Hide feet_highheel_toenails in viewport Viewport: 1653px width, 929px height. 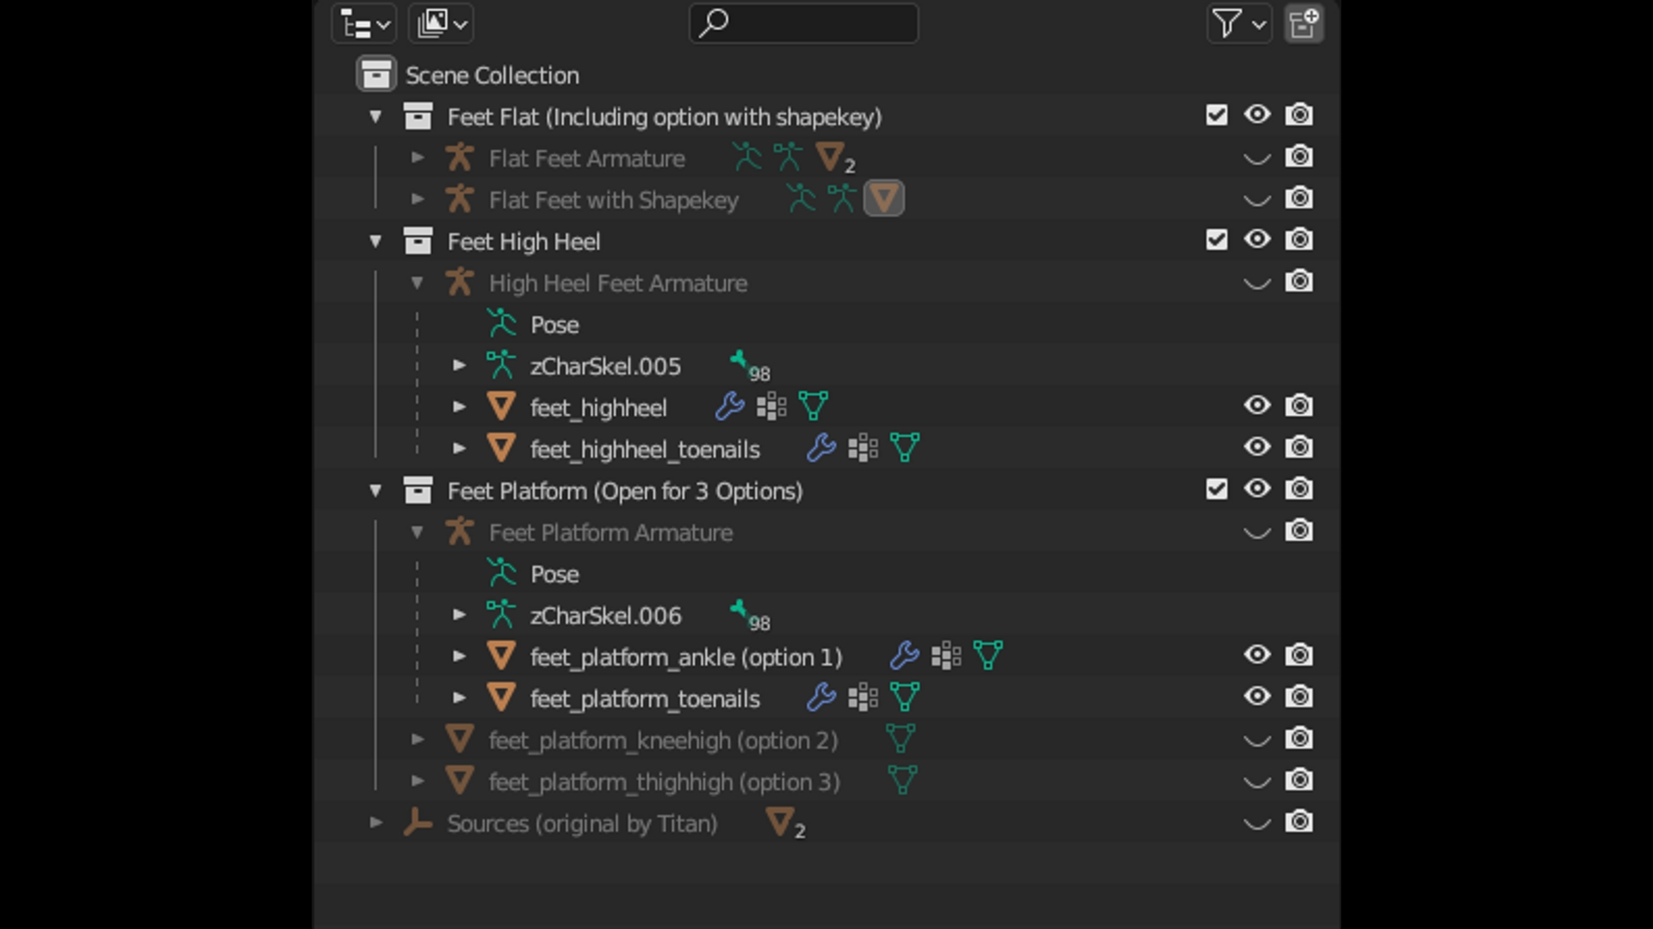click(x=1257, y=446)
